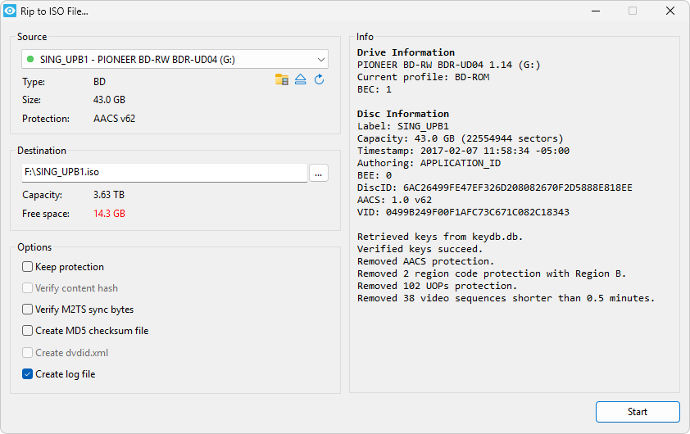The image size is (690, 434).
Task: Click the destination browse ellipsis button
Action: [319, 173]
